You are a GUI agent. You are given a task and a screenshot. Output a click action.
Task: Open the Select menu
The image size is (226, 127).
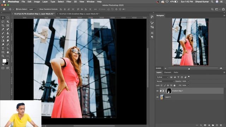[x=61, y=2]
